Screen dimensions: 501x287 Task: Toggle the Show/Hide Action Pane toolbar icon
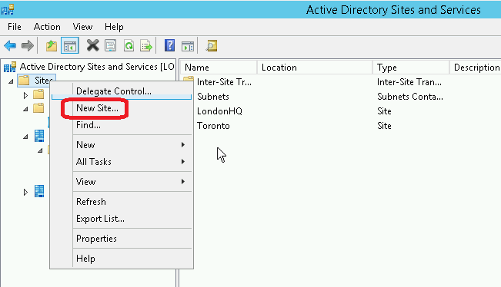(188, 46)
